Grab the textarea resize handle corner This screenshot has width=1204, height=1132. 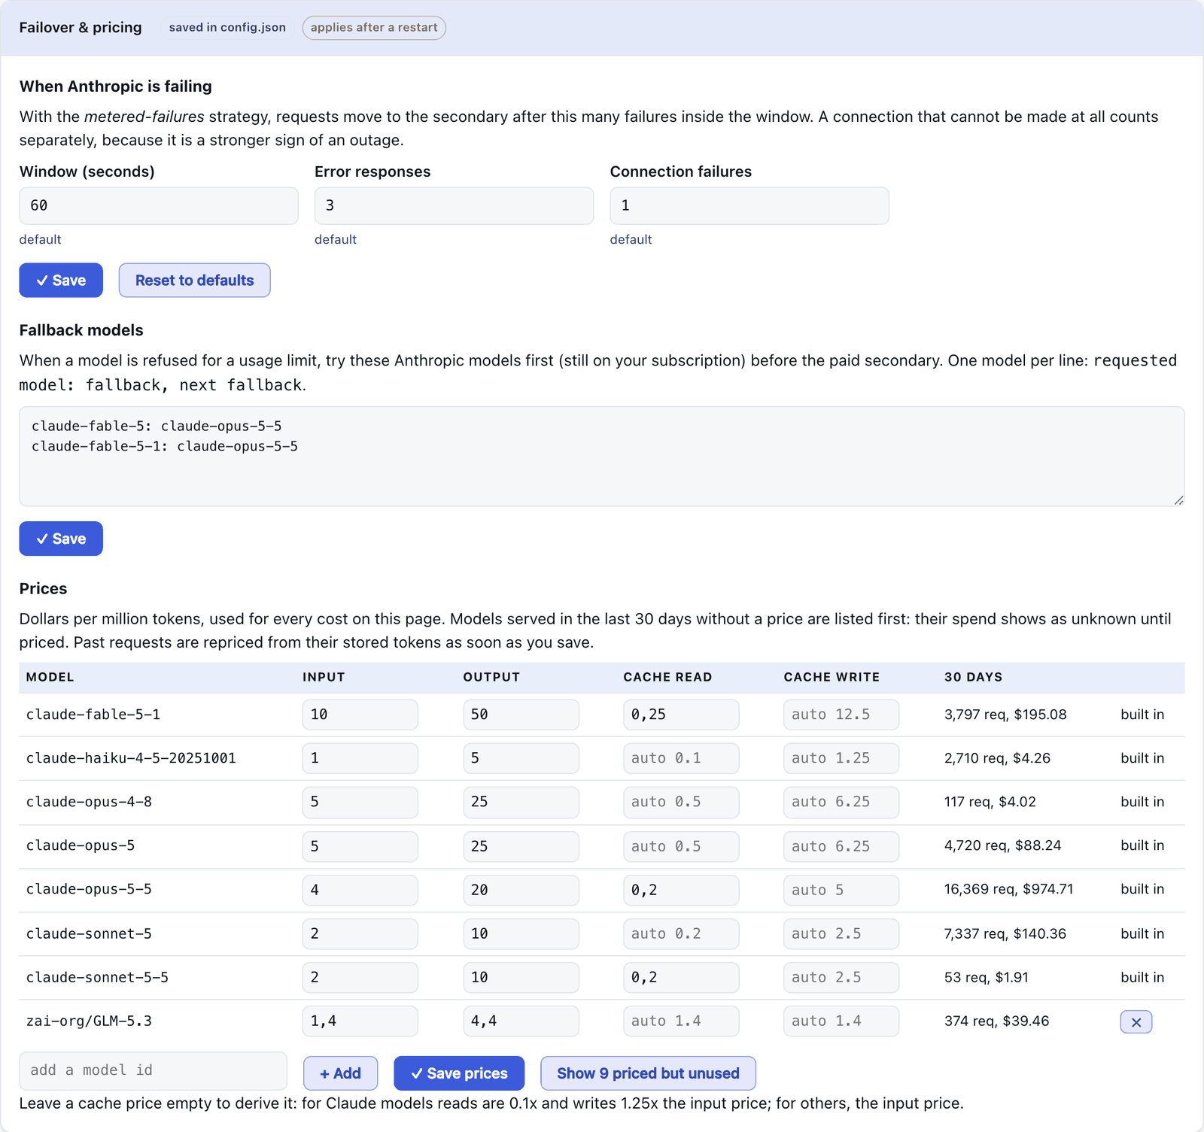coord(1178,500)
